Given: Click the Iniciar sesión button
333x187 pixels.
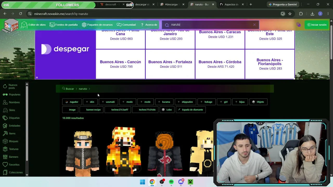Looking at the screenshot, I should tap(317, 25).
